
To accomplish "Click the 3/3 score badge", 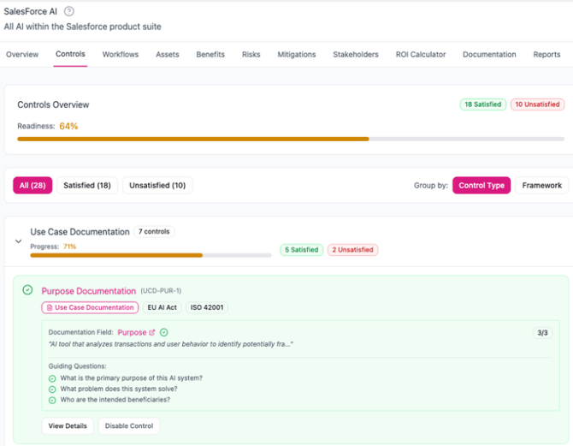I will [x=543, y=333].
